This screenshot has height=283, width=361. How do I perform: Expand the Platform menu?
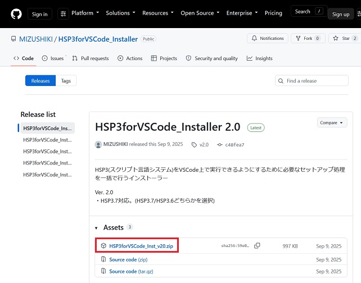coord(85,13)
